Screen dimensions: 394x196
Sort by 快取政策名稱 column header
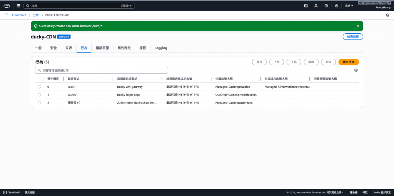[224, 79]
